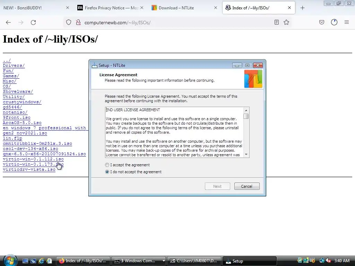
Task: Minimize the NTLite Setup dialog
Action: coord(237,65)
